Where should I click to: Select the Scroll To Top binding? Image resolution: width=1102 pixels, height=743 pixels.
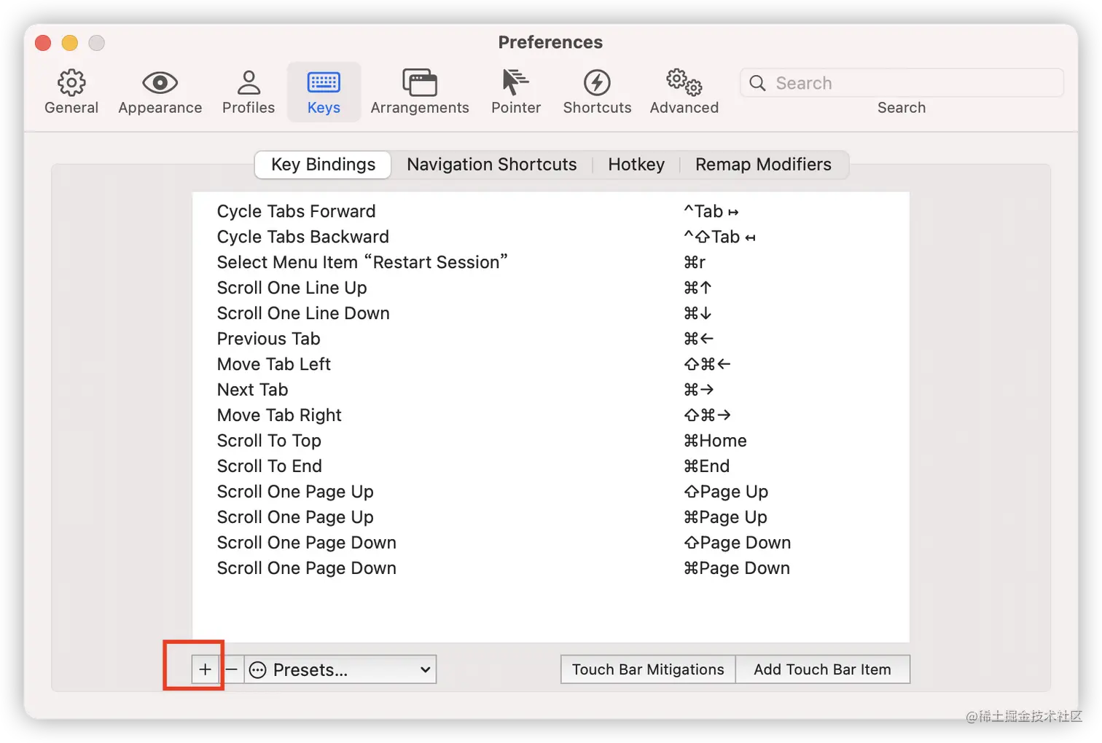(550, 441)
